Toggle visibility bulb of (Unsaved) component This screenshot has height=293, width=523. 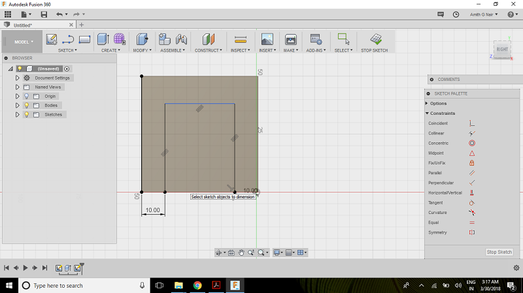pos(20,69)
